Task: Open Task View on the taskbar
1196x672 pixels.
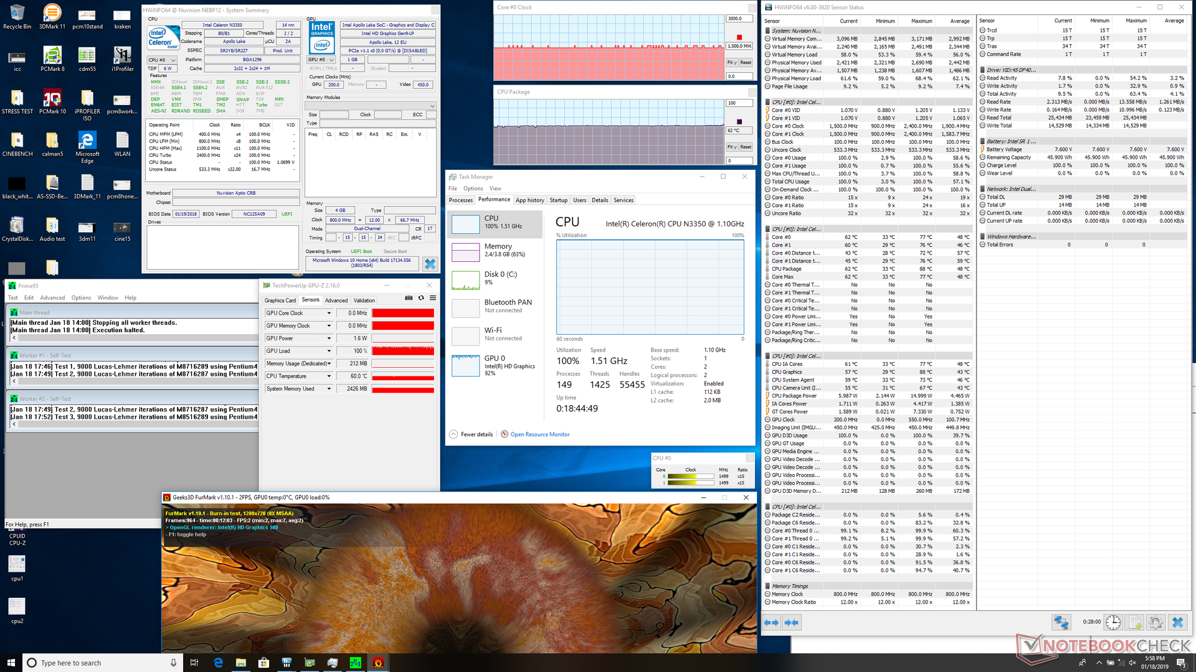Action: tap(194, 663)
